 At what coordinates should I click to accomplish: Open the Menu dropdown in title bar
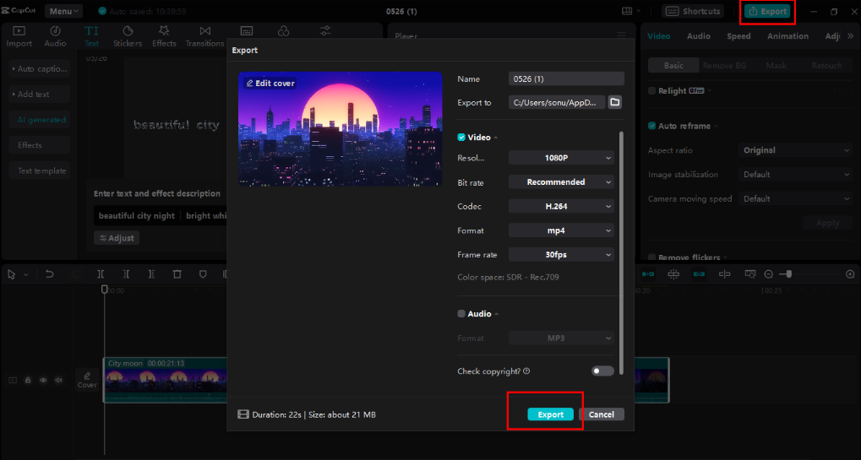coord(63,11)
